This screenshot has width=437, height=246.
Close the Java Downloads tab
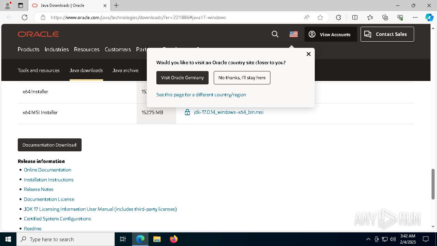[105, 5]
